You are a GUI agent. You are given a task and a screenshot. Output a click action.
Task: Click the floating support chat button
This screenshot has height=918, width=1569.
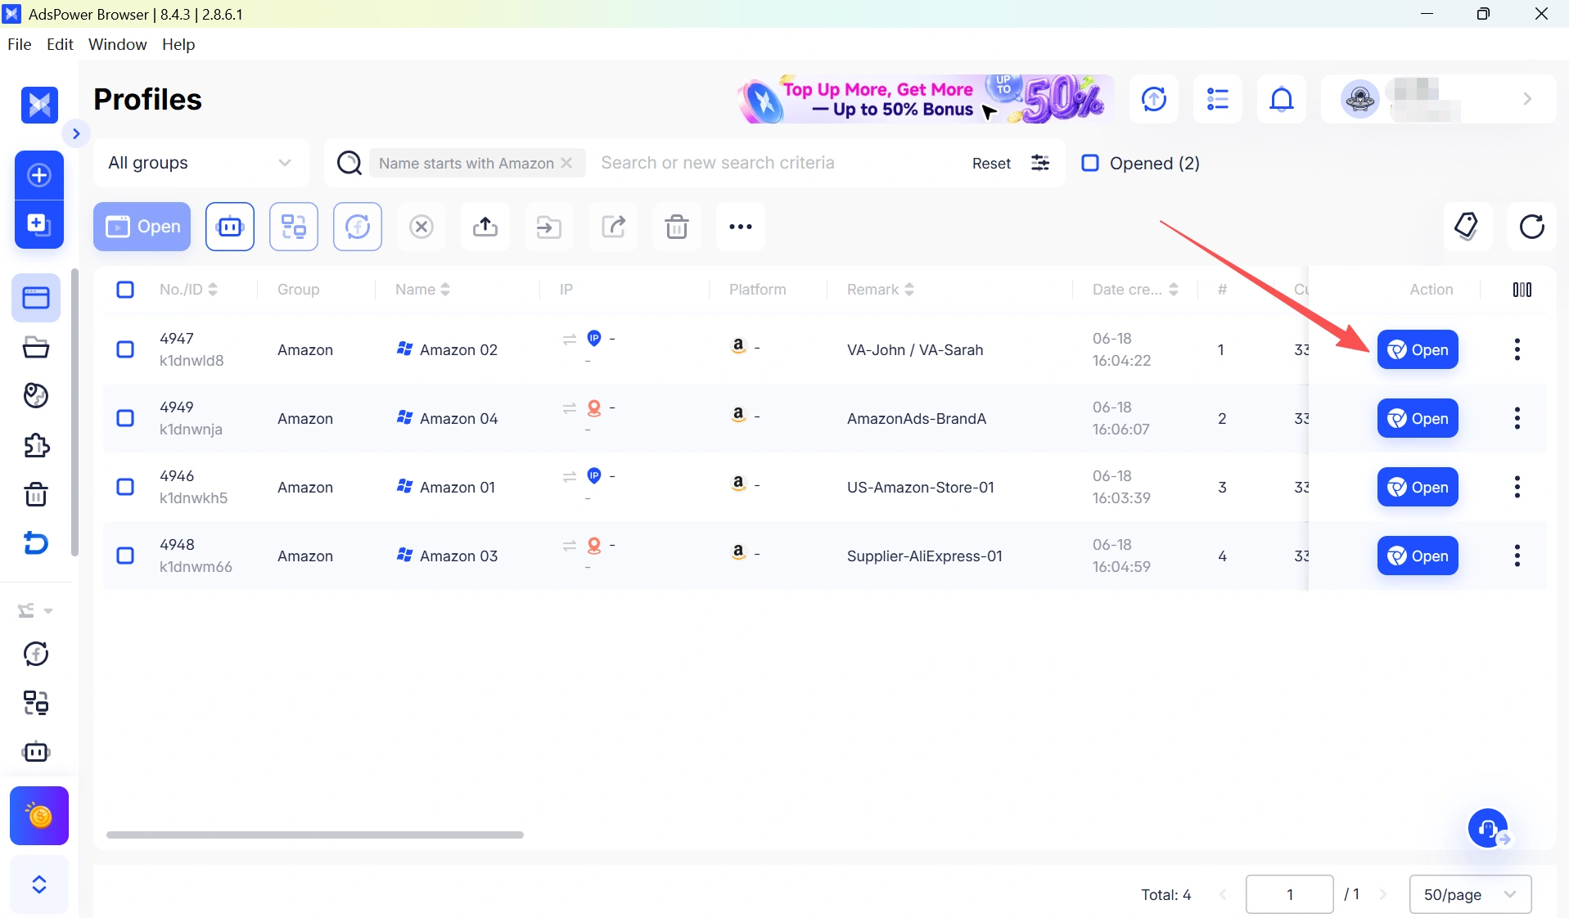tap(1488, 829)
